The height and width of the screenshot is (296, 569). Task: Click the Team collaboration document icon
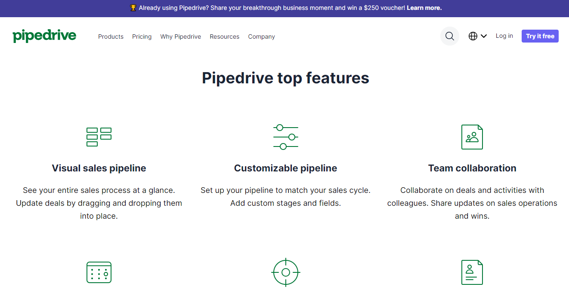[472, 137]
